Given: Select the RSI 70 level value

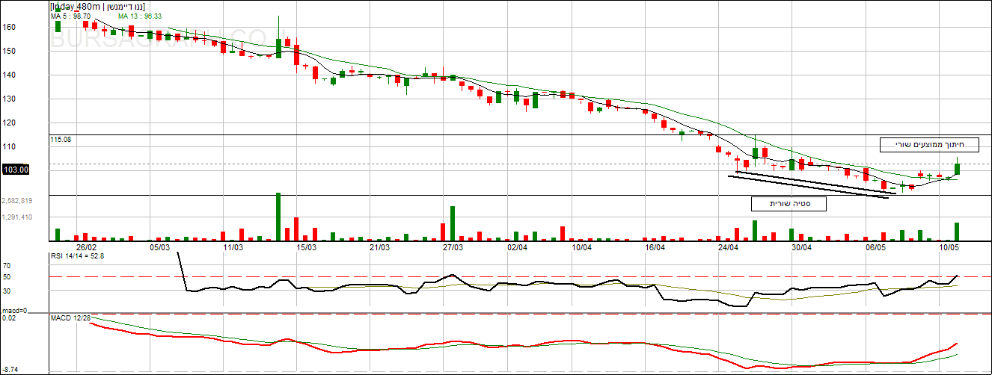Looking at the screenshot, I should [6, 265].
